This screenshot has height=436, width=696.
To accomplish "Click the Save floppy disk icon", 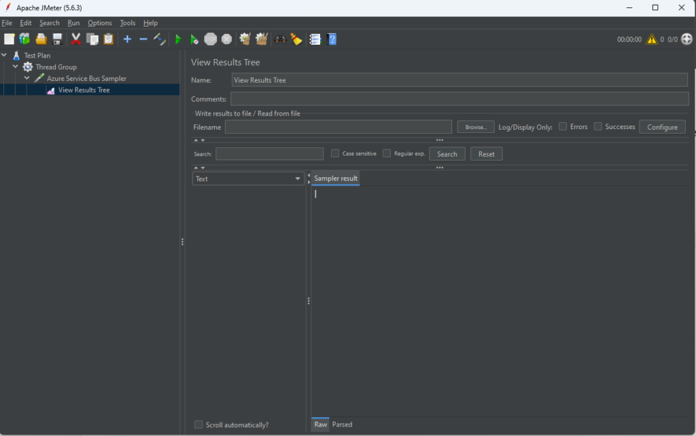I will pyautogui.click(x=58, y=39).
